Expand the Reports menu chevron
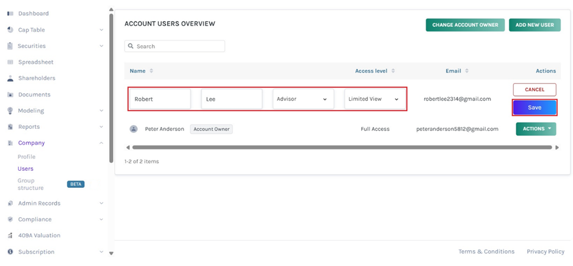The image size is (573, 266). 101,127
